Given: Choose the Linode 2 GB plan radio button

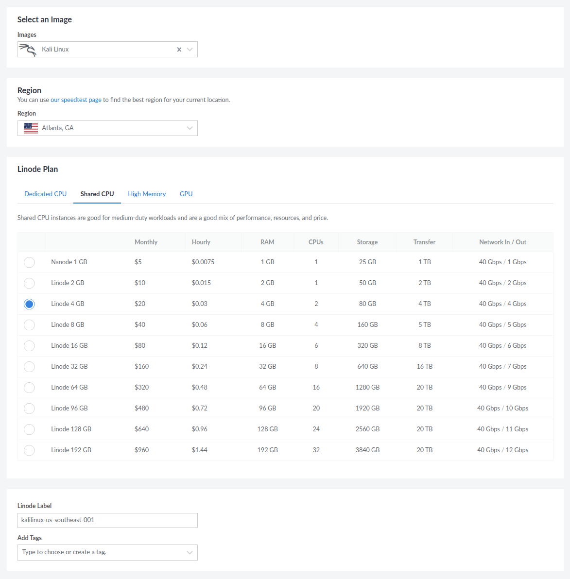Looking at the screenshot, I should 29,283.
